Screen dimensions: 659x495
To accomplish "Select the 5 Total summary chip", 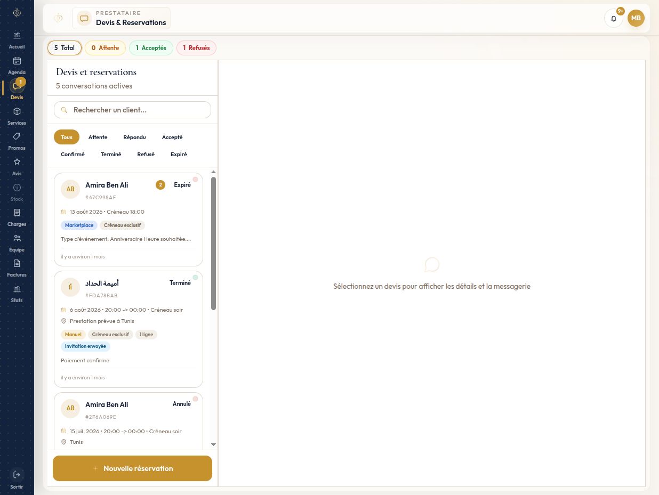I will click(x=65, y=48).
